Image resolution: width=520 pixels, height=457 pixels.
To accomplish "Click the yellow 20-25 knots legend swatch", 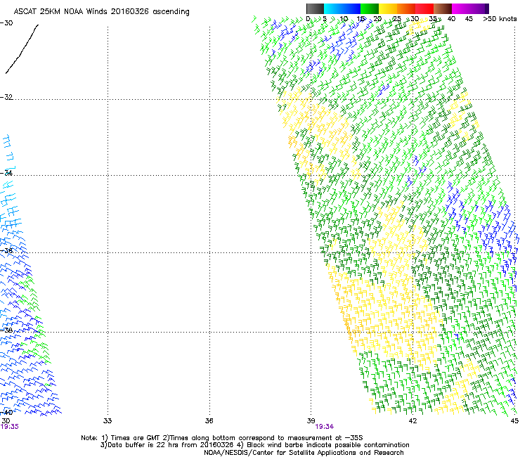I will click(388, 8).
